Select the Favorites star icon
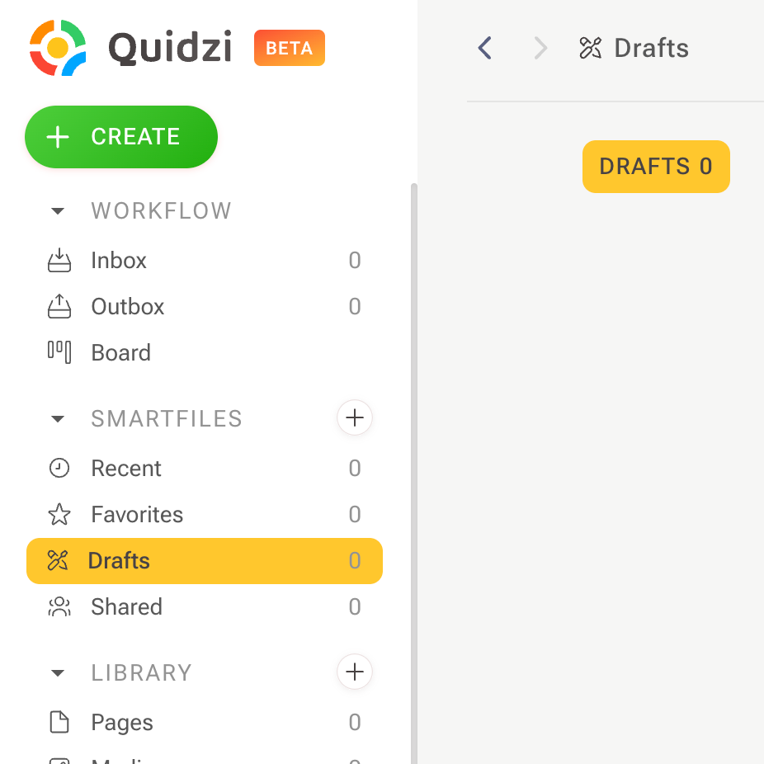This screenshot has height=764, width=764. pyautogui.click(x=59, y=515)
